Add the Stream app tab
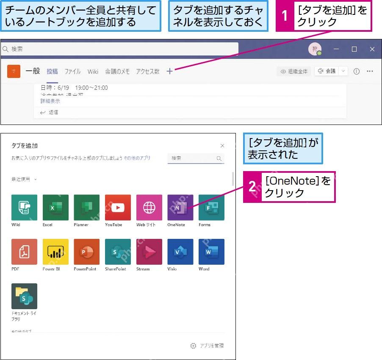 pyautogui.click(x=149, y=252)
